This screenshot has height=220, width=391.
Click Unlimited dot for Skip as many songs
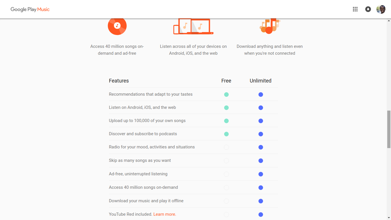[261, 161]
